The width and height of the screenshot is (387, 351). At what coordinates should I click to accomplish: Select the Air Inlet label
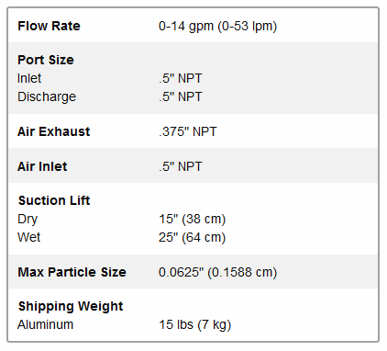pyautogui.click(x=42, y=166)
